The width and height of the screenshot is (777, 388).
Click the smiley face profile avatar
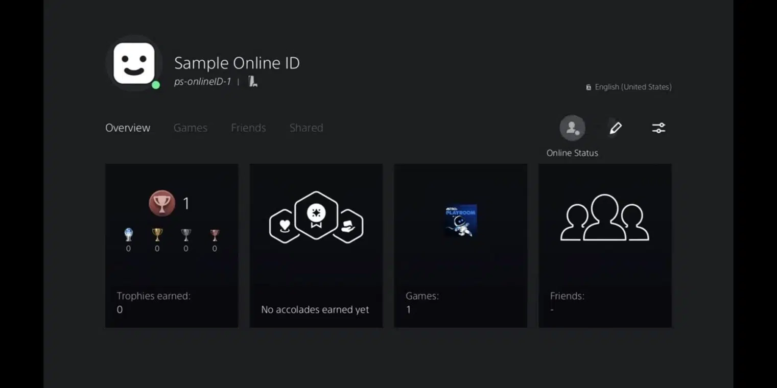coord(134,63)
